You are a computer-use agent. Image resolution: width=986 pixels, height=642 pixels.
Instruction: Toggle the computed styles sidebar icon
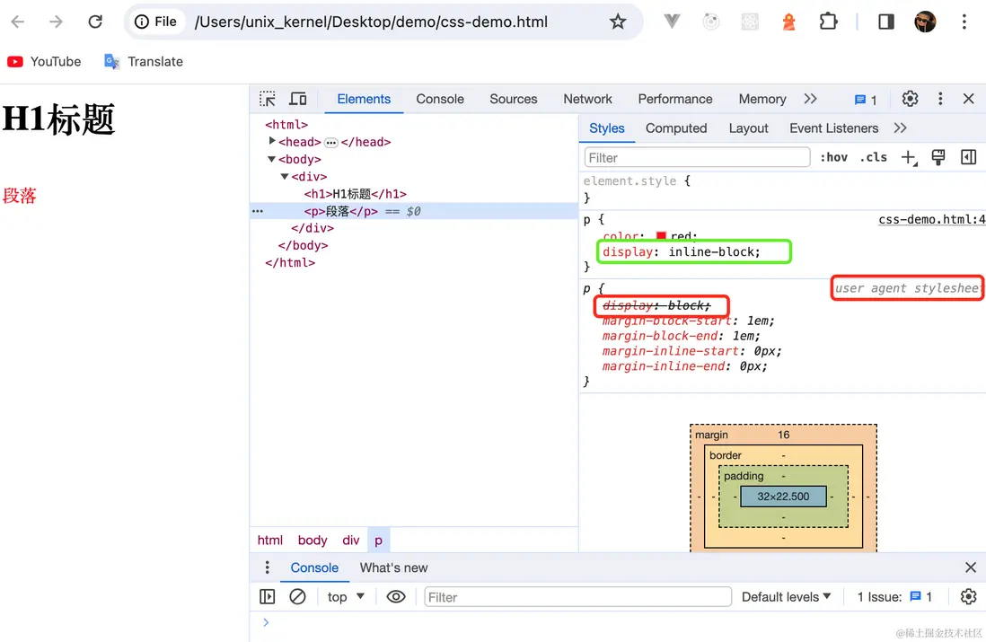coord(968,157)
